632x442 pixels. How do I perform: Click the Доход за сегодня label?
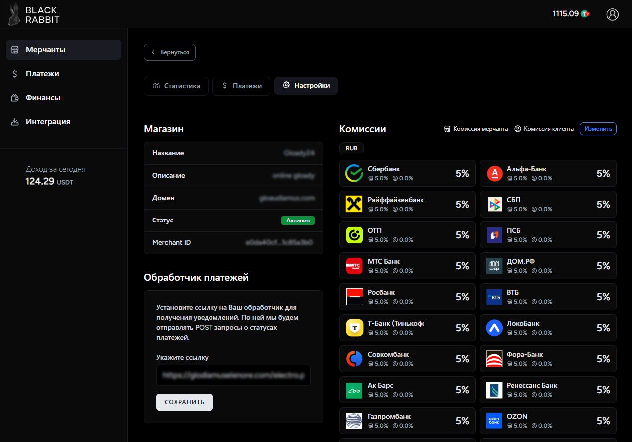pyautogui.click(x=56, y=169)
